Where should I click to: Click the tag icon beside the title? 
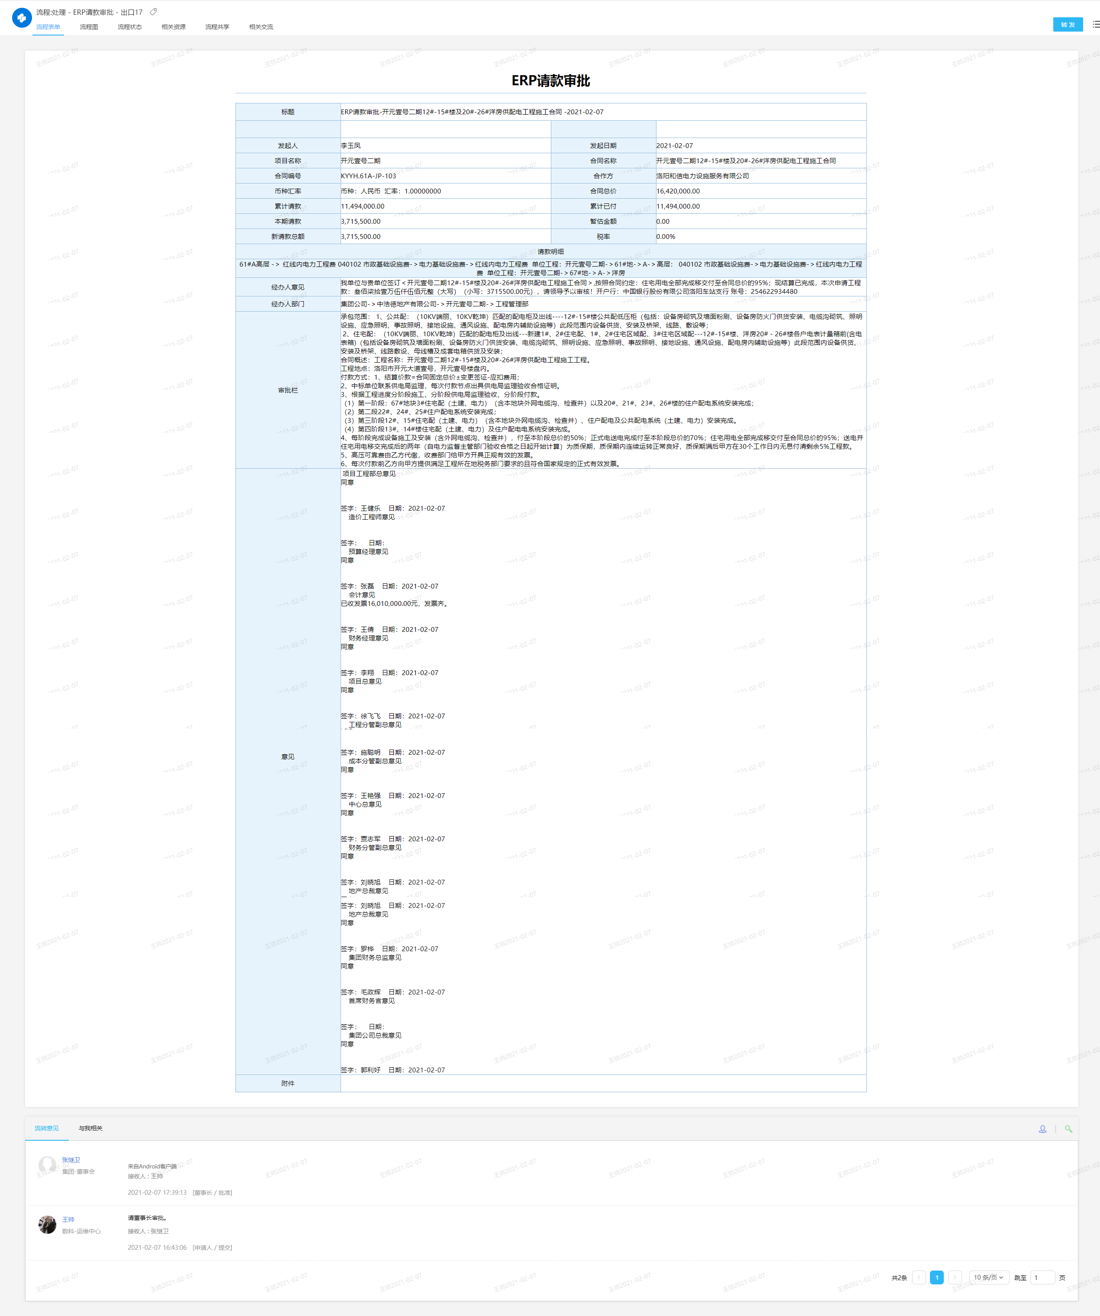pos(154,12)
